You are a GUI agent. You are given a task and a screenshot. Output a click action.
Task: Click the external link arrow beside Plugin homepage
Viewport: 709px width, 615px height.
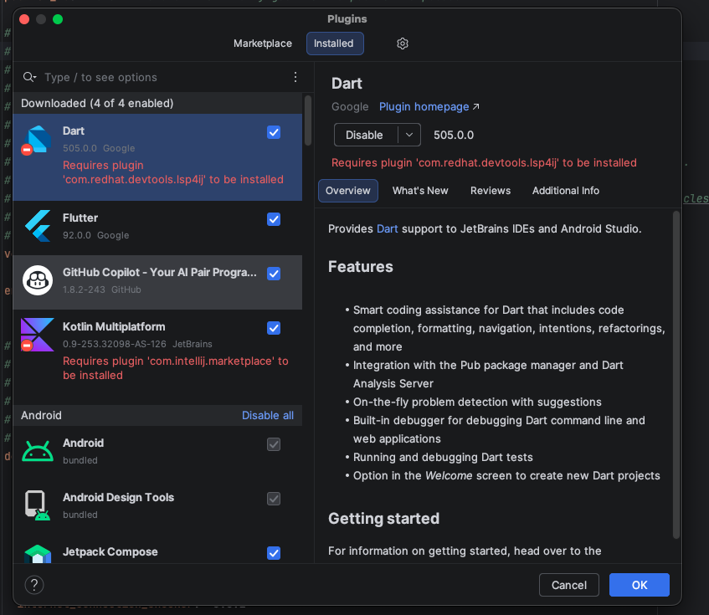pyautogui.click(x=475, y=106)
